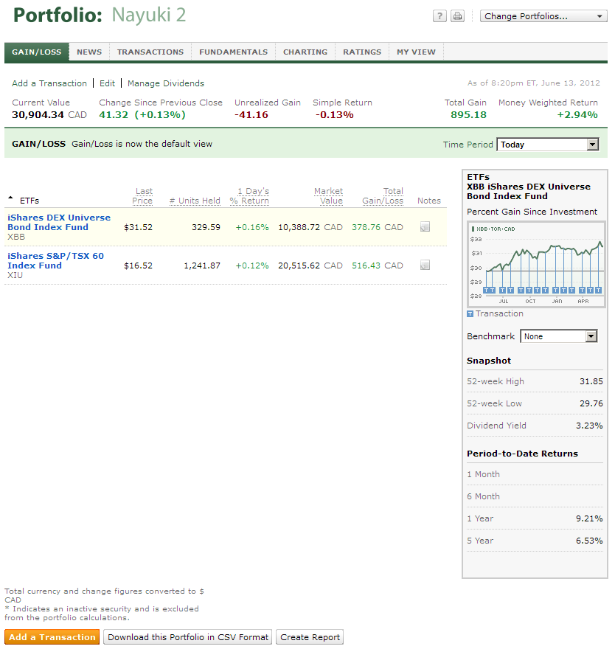Switch to the Charting tab
The height and width of the screenshot is (649, 615).
pyautogui.click(x=305, y=52)
